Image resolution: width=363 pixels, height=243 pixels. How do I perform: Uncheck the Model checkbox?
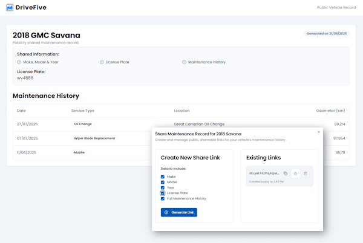click(163, 182)
